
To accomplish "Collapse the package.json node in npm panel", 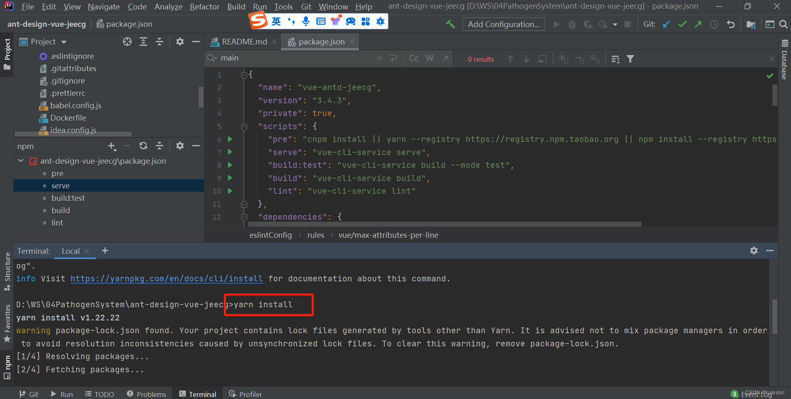I will [20, 161].
